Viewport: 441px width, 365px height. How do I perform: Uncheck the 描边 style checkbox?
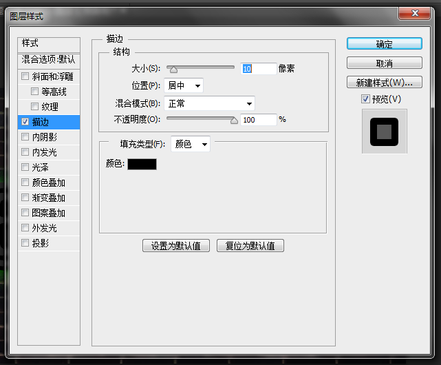[25, 122]
